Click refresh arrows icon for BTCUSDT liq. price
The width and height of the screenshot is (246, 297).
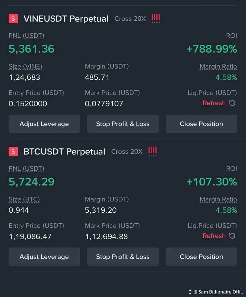[x=232, y=236]
